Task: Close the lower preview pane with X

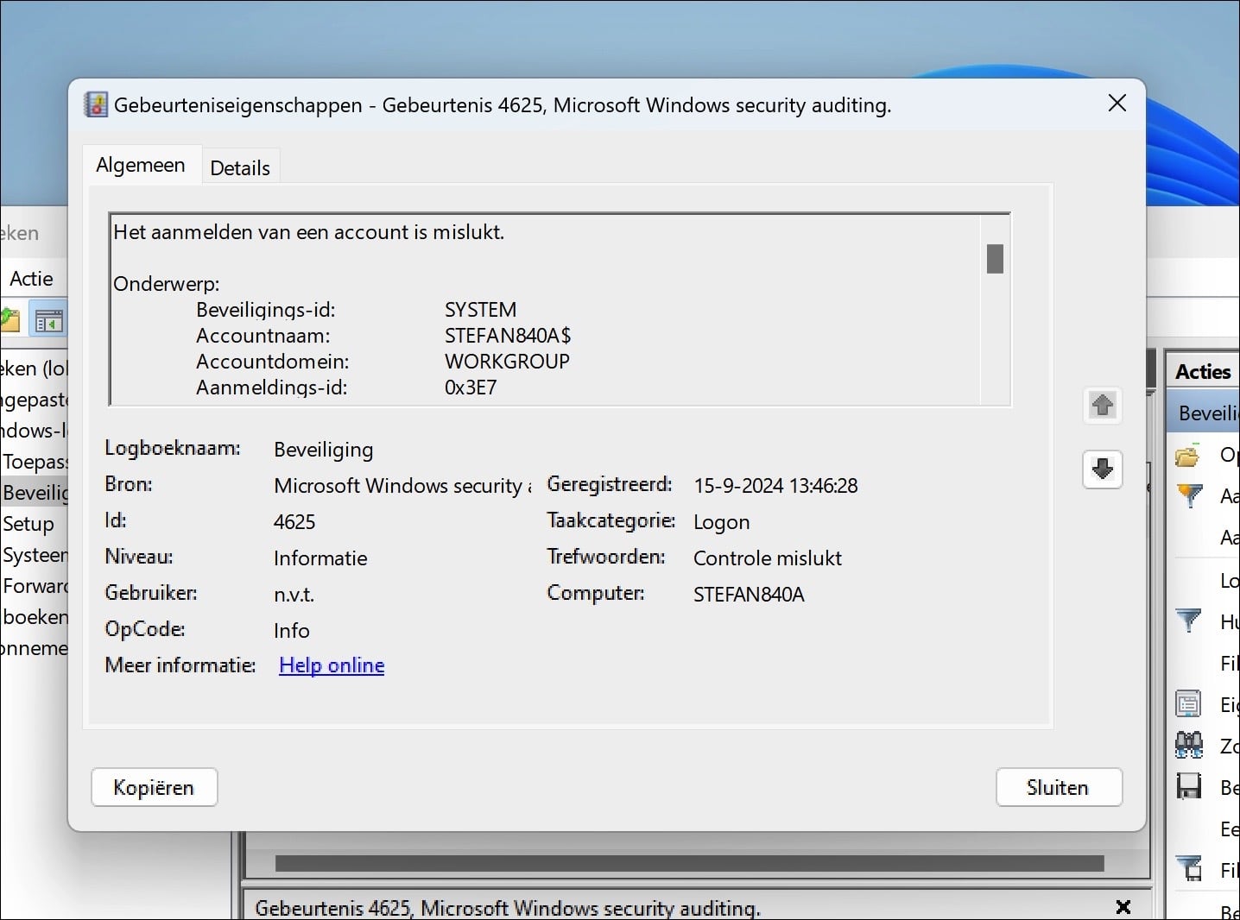Action: point(1123,906)
